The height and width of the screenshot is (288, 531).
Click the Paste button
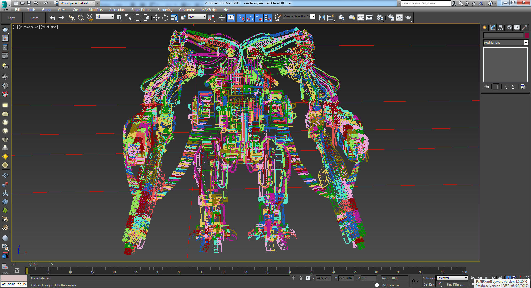point(35,18)
